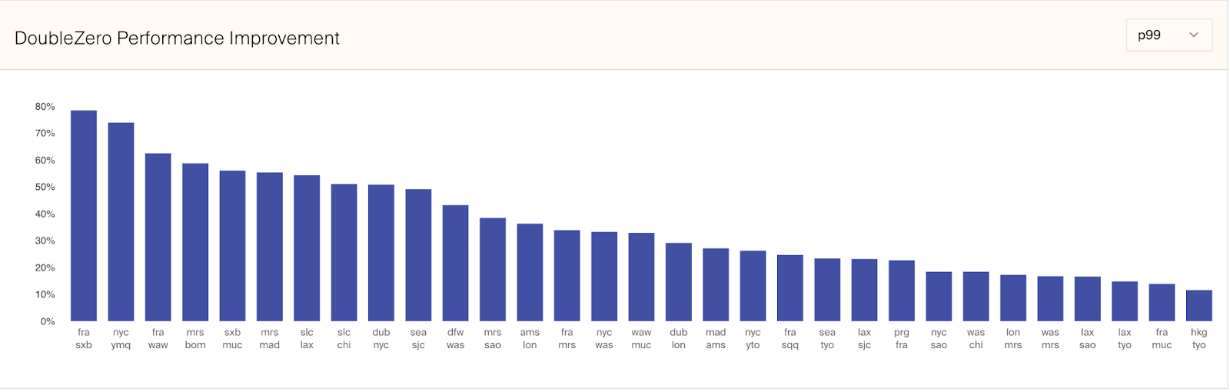Image resolution: width=1230 pixels, height=392 pixels.
Task: Click the fra waw bar
Action: pyautogui.click(x=158, y=238)
